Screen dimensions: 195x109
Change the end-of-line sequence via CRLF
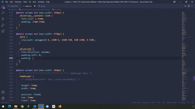[158, 103]
